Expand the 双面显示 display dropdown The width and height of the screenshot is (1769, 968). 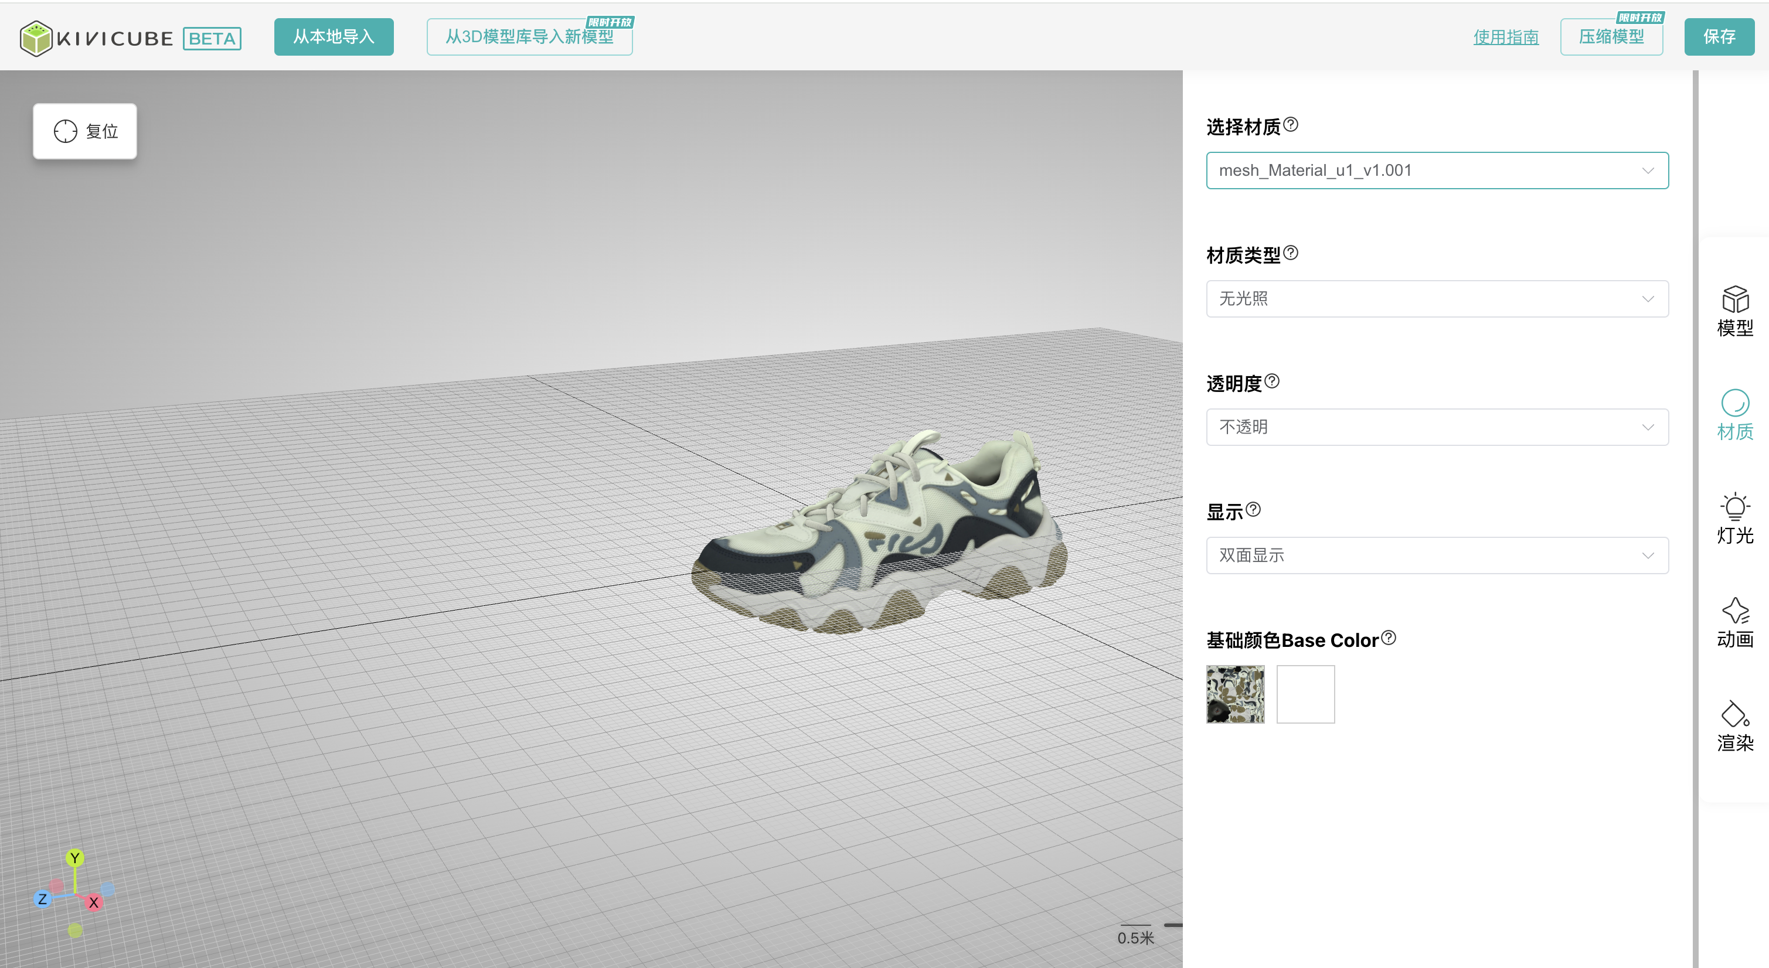coord(1437,555)
